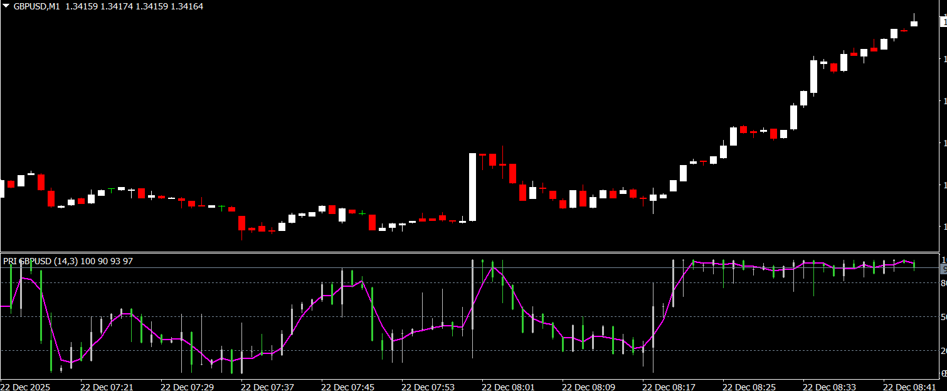Image resolution: width=947 pixels, height=391 pixels.
Task: Click the 22 Dec 2025 date label
Action: (25, 387)
